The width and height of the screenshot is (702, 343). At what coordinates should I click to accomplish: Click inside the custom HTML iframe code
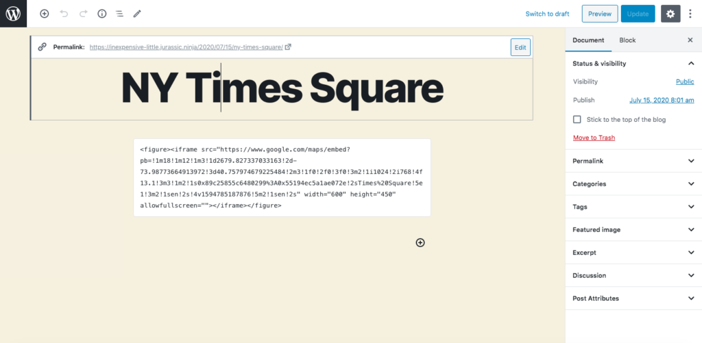[x=282, y=177]
